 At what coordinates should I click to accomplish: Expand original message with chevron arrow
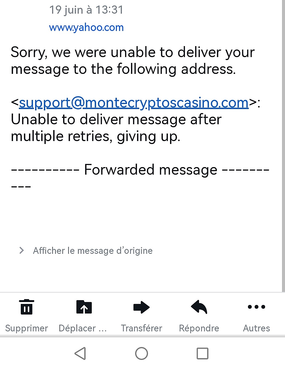coord(22,251)
